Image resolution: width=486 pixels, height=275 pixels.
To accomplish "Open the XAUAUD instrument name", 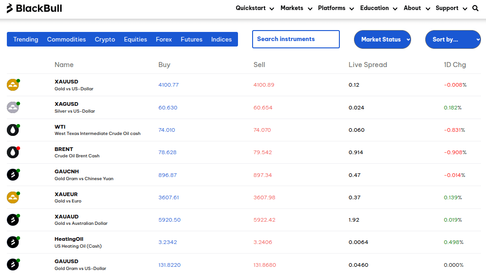I will click(x=67, y=217).
